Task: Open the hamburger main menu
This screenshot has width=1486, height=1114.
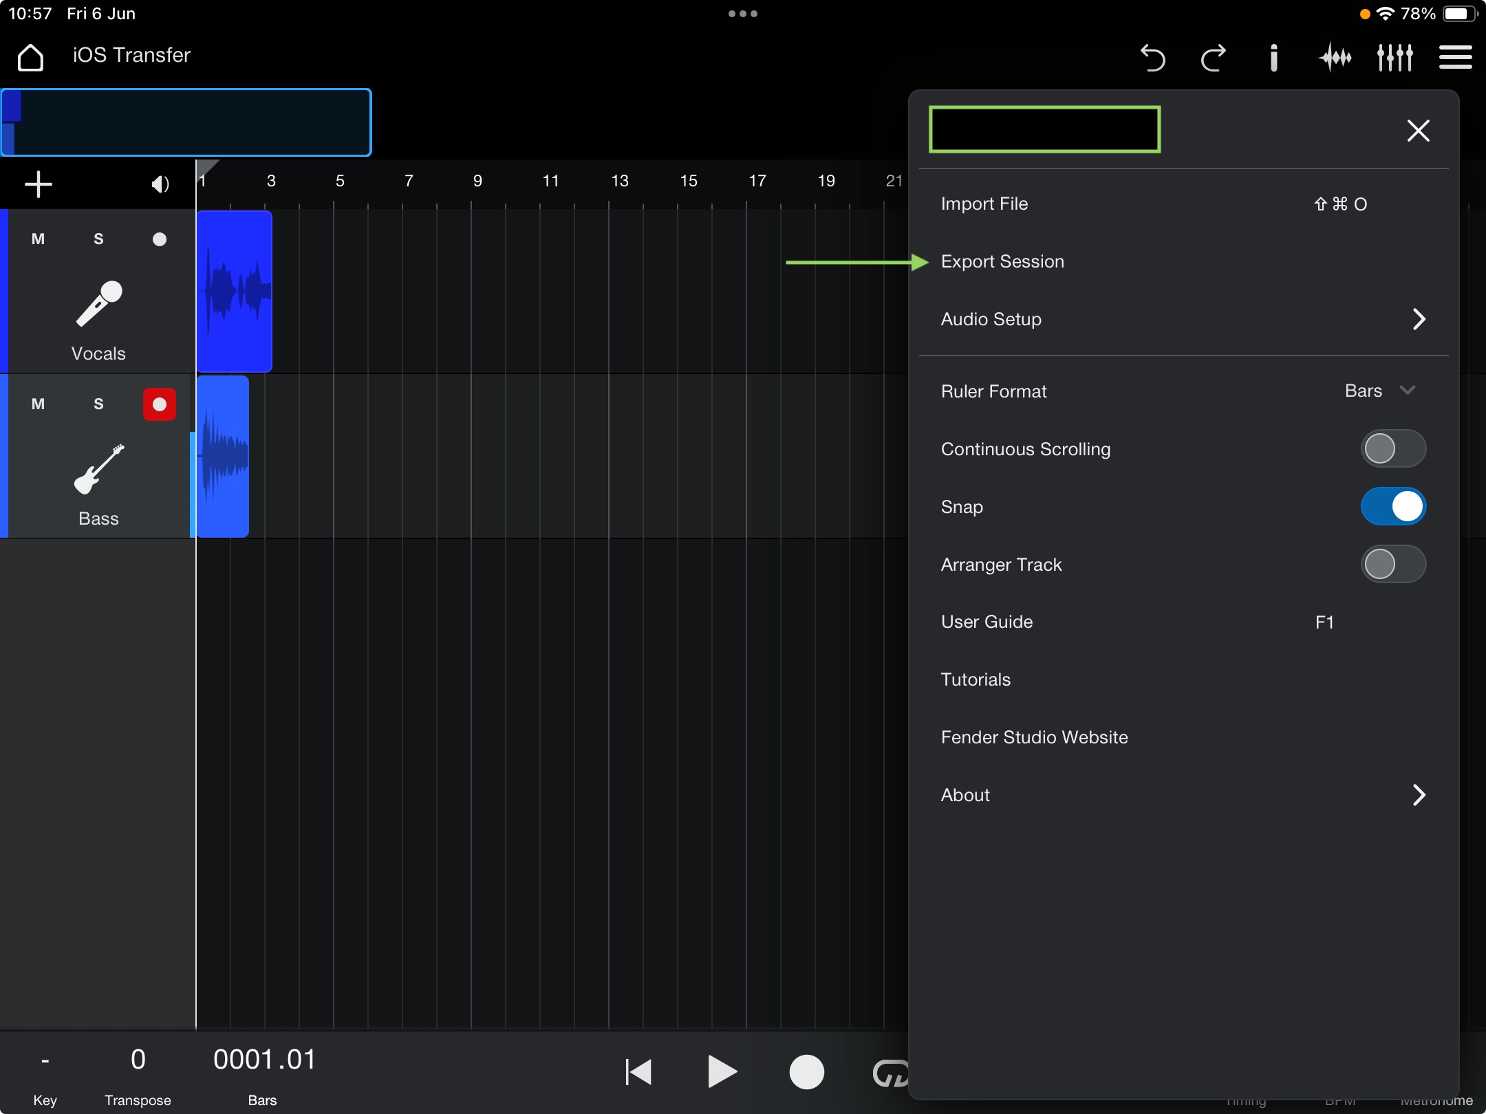Action: [1456, 57]
